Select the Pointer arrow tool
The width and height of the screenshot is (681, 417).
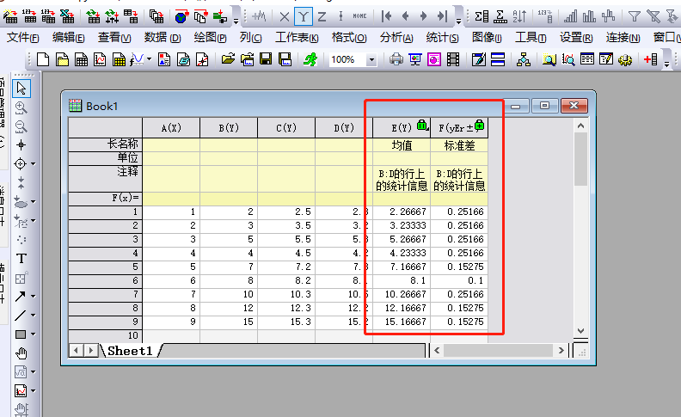tap(21, 88)
